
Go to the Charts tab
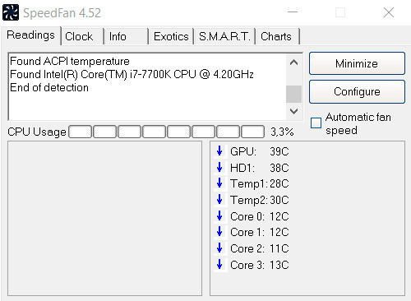(278, 36)
